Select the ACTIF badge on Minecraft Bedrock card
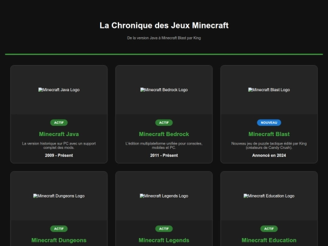Image resolution: width=328 pixels, height=246 pixels. (x=164, y=123)
